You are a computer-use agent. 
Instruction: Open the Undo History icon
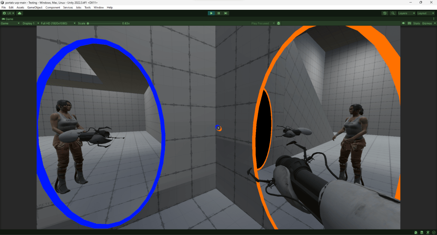385,13
